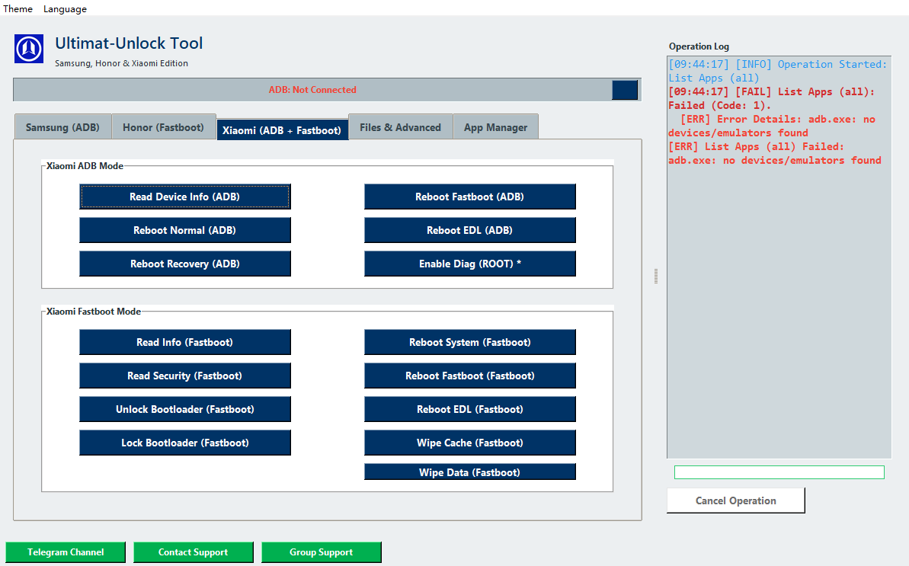
Task: Click the Contact Support button
Action: (x=193, y=552)
